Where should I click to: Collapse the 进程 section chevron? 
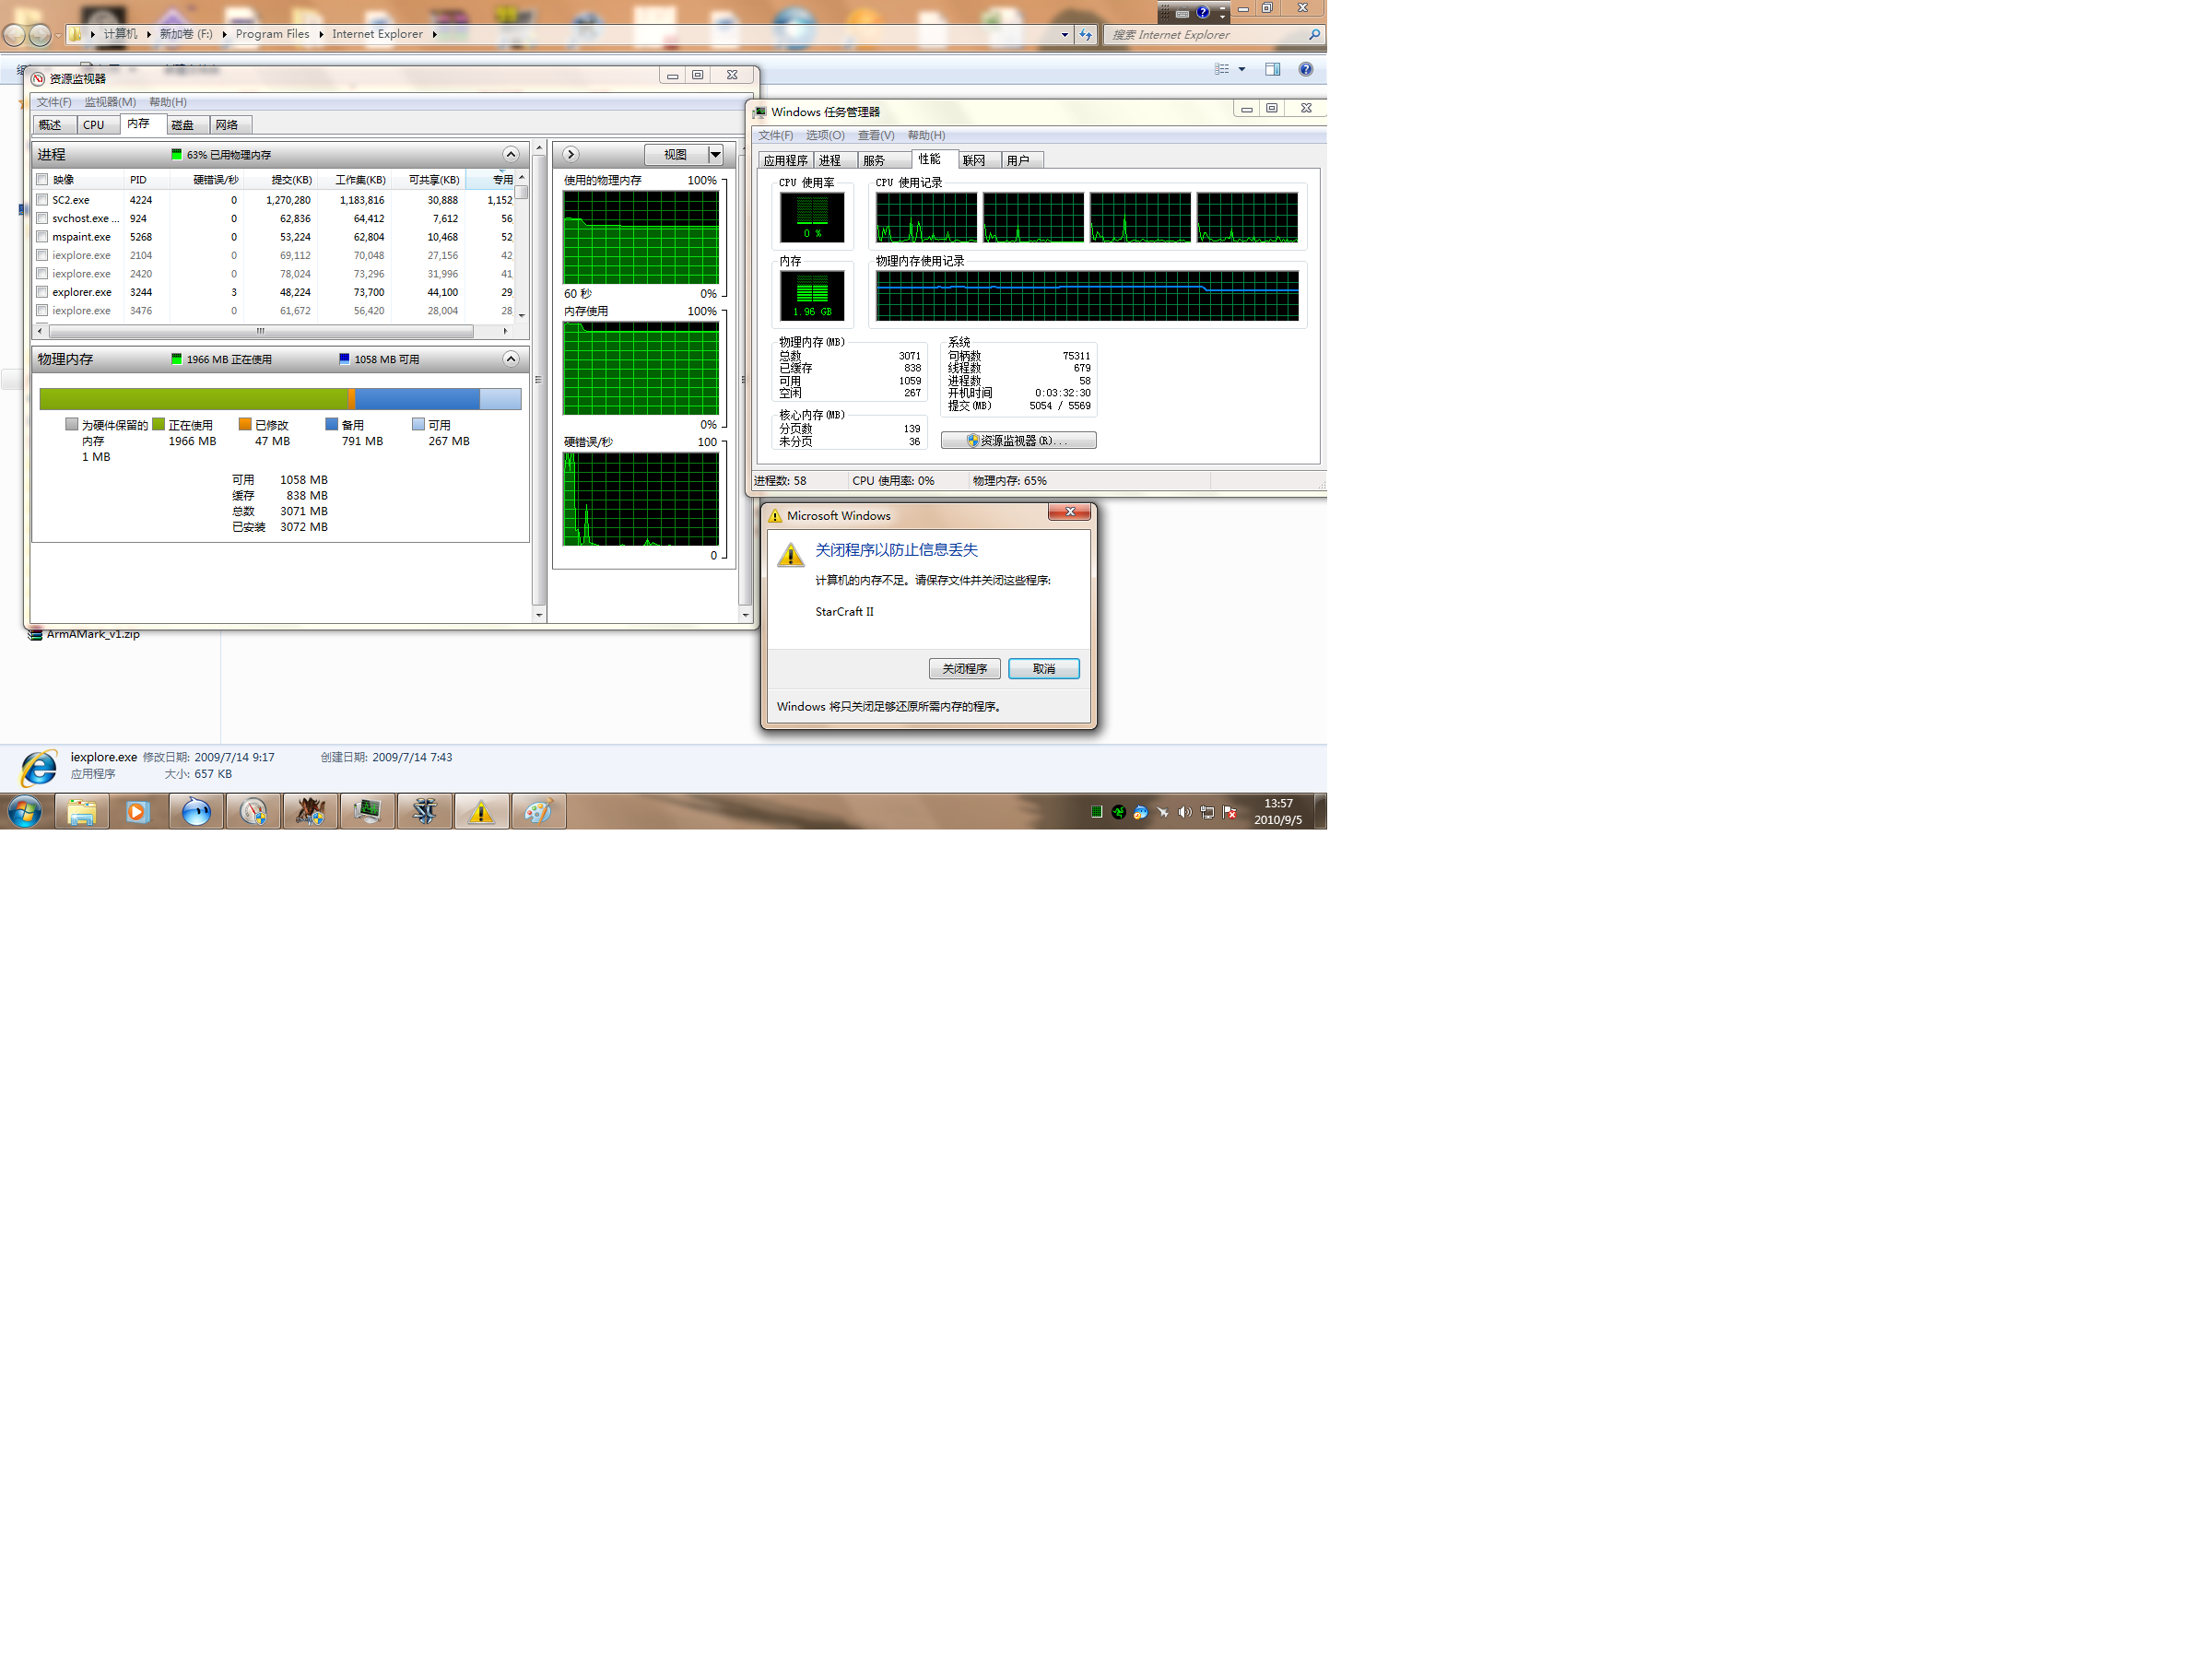point(510,154)
